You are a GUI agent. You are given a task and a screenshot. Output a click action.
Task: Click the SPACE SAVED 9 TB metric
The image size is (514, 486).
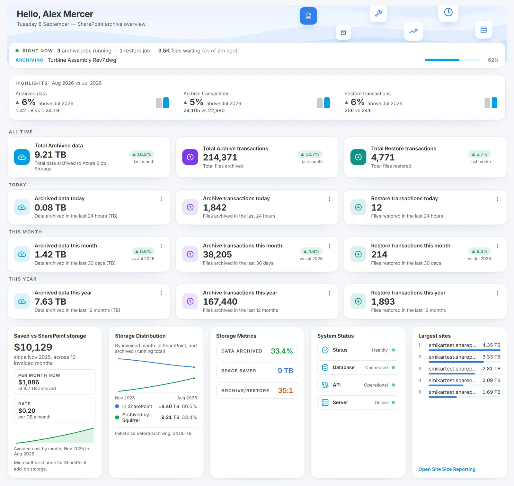coord(257,371)
